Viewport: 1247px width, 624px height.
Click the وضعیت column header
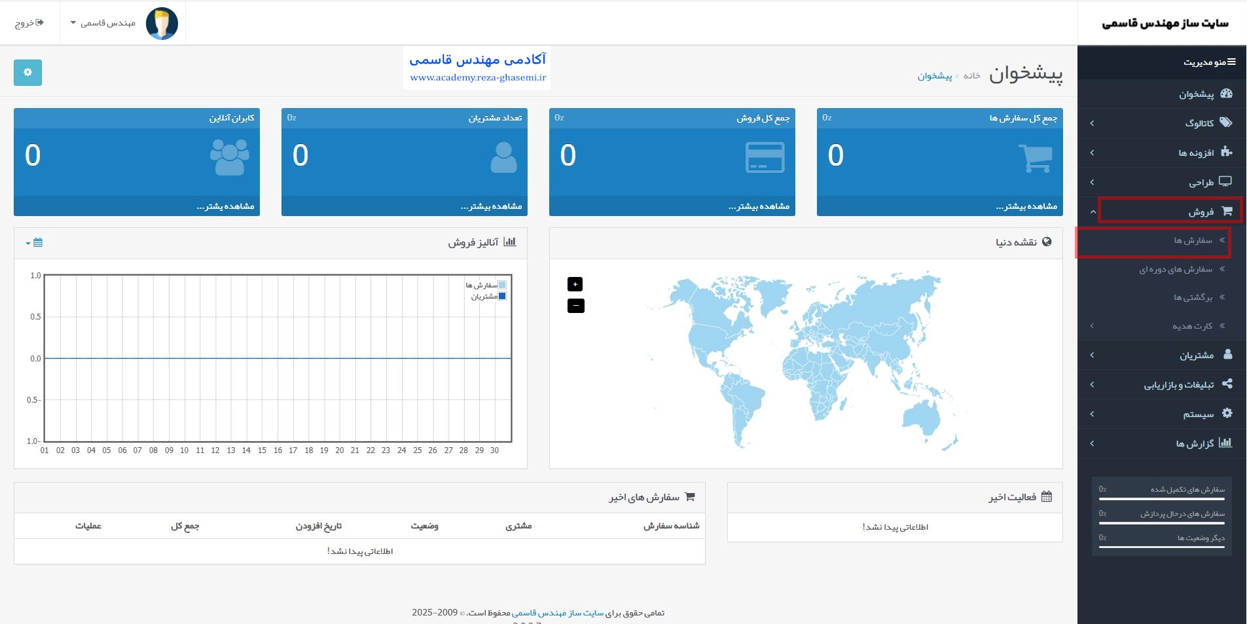pyautogui.click(x=424, y=526)
